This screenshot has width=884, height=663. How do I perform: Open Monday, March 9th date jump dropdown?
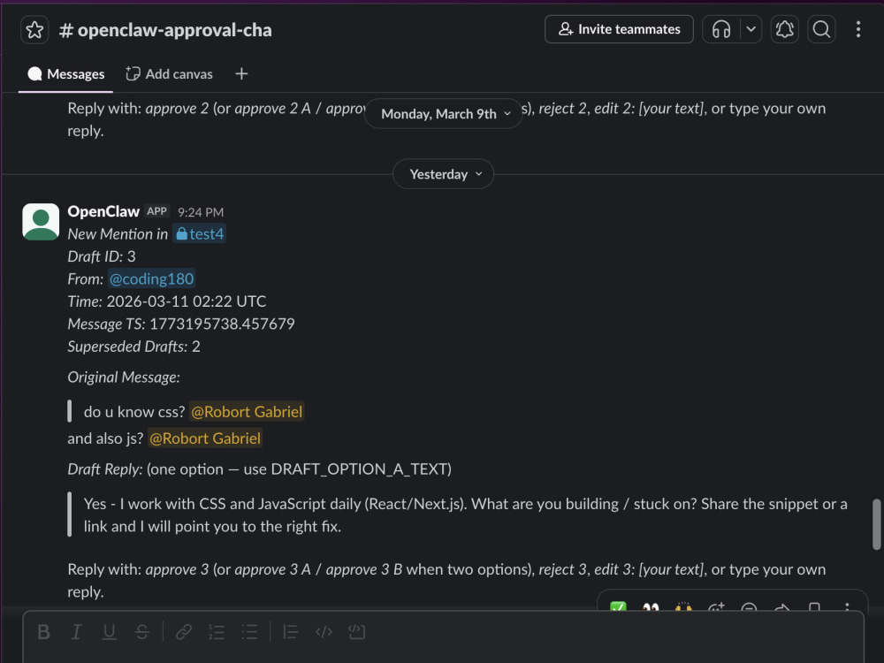click(445, 114)
